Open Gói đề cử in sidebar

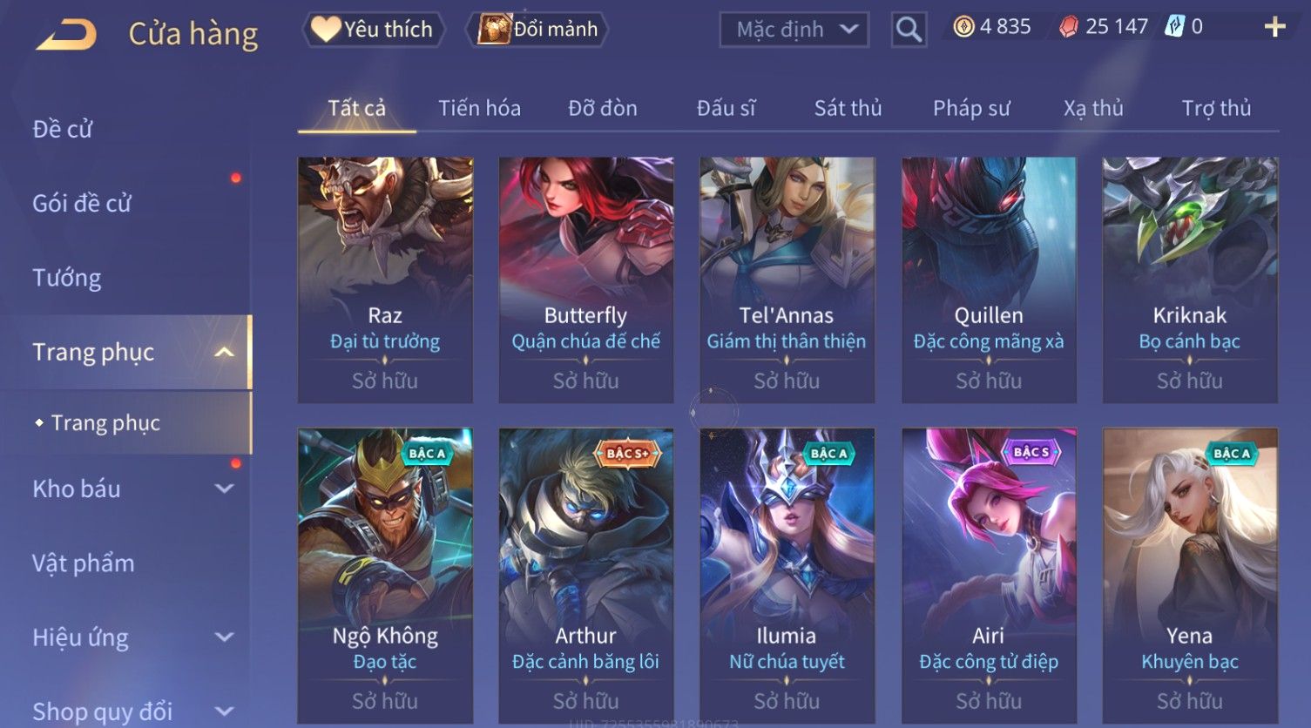[82, 204]
